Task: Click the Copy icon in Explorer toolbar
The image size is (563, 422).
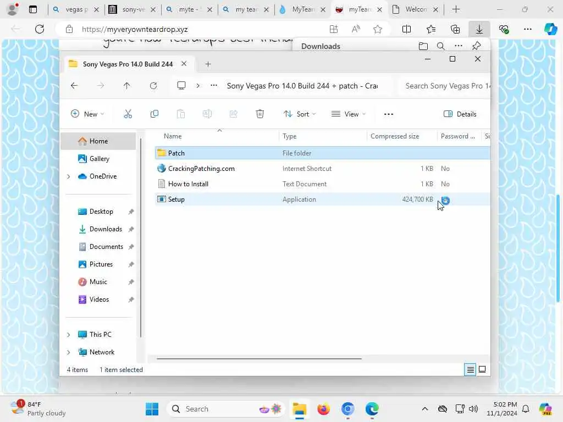Action: tap(154, 114)
